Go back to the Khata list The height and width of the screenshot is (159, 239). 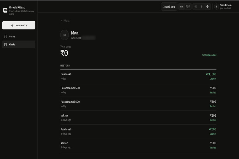coord(65,20)
